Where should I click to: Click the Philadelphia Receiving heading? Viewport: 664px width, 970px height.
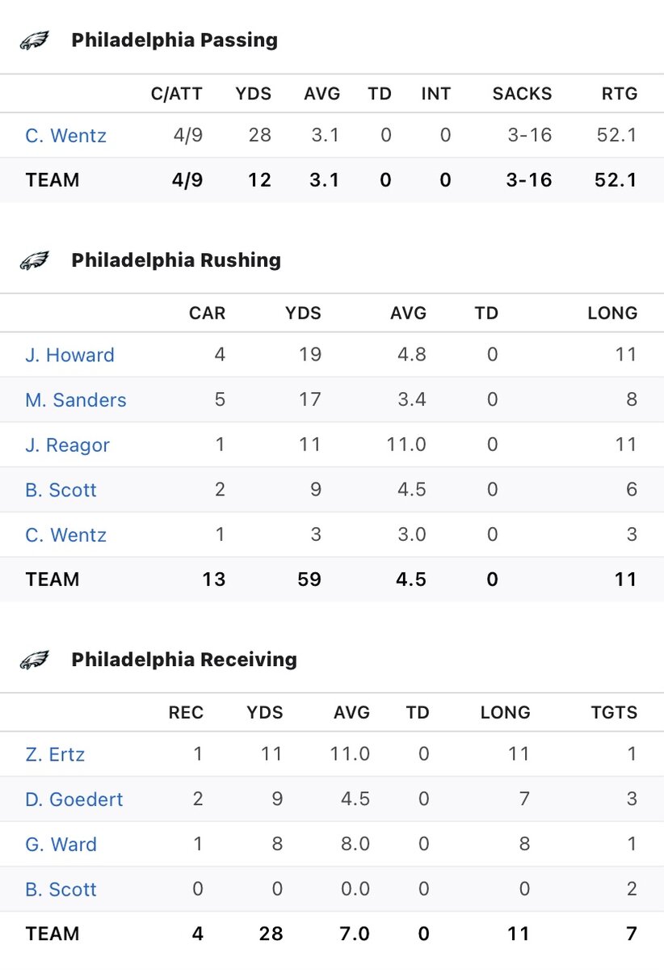point(184,660)
